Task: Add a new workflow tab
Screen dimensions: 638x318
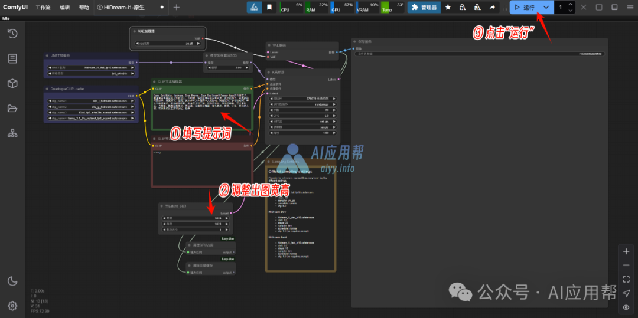Action: [176, 7]
